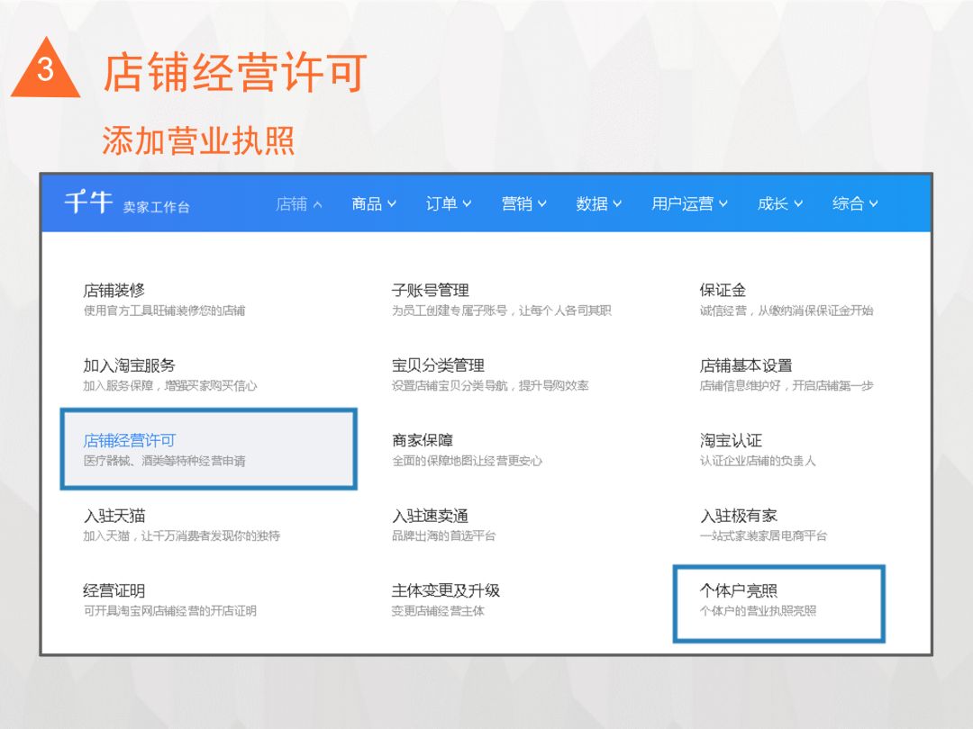
Task: Open 子账号管理 link
Action: (430, 290)
